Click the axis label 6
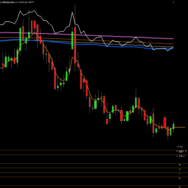 pyautogui.click(x=180, y=178)
